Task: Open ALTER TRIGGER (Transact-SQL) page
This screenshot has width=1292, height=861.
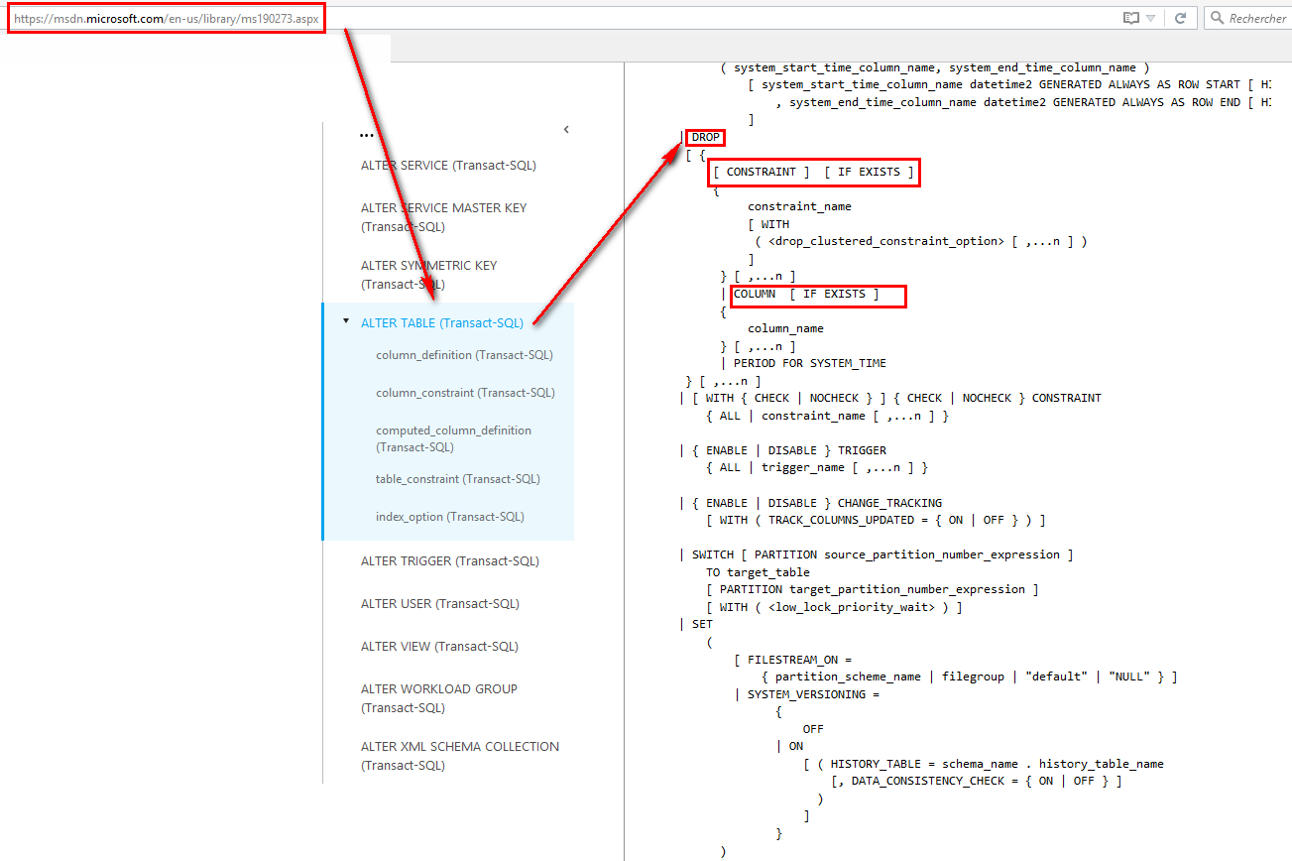Action: [450, 561]
